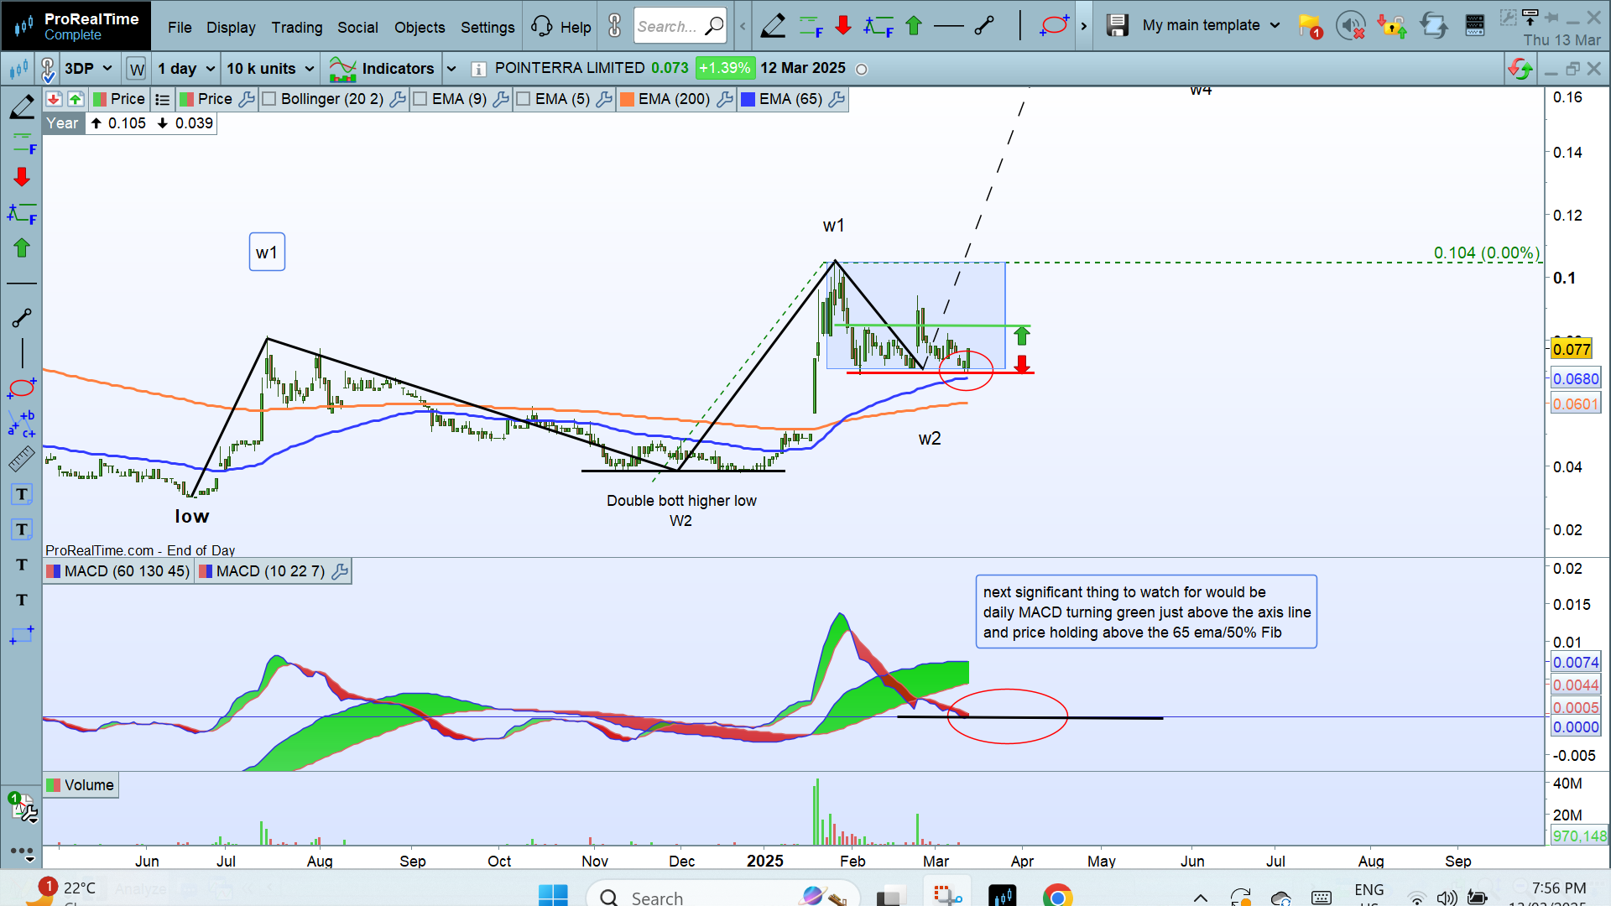Open the price indicator list icon
Screen dimensions: 1611x906
(x=163, y=99)
